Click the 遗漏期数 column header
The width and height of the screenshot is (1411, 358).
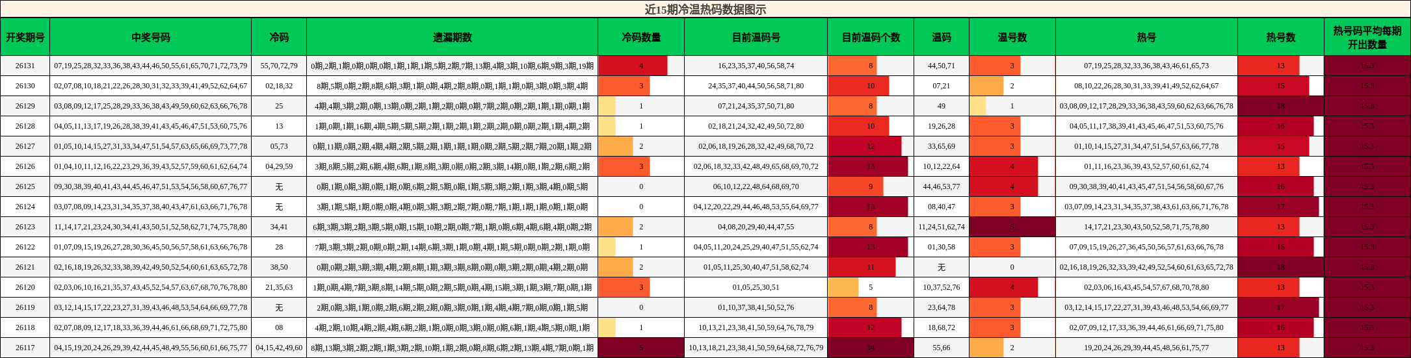coord(452,37)
